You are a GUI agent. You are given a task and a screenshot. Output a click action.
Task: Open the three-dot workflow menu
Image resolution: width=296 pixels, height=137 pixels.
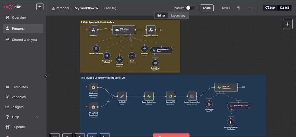250,8
